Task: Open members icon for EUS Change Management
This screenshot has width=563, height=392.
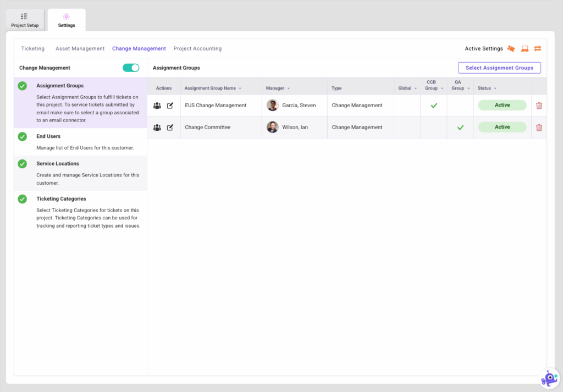Action: pyautogui.click(x=157, y=106)
